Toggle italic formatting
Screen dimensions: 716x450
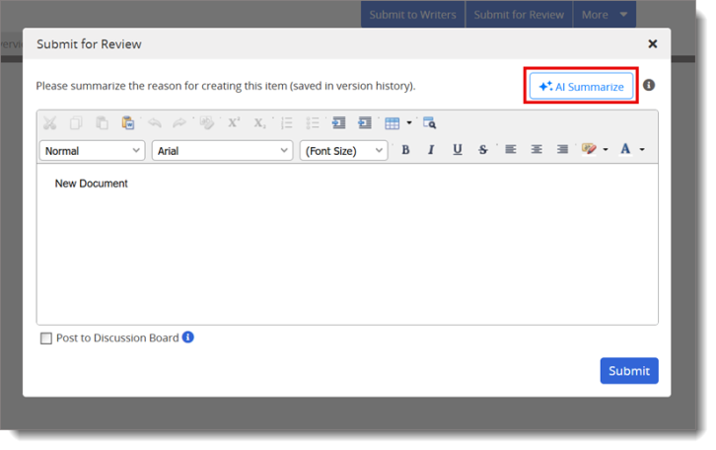coord(431,150)
